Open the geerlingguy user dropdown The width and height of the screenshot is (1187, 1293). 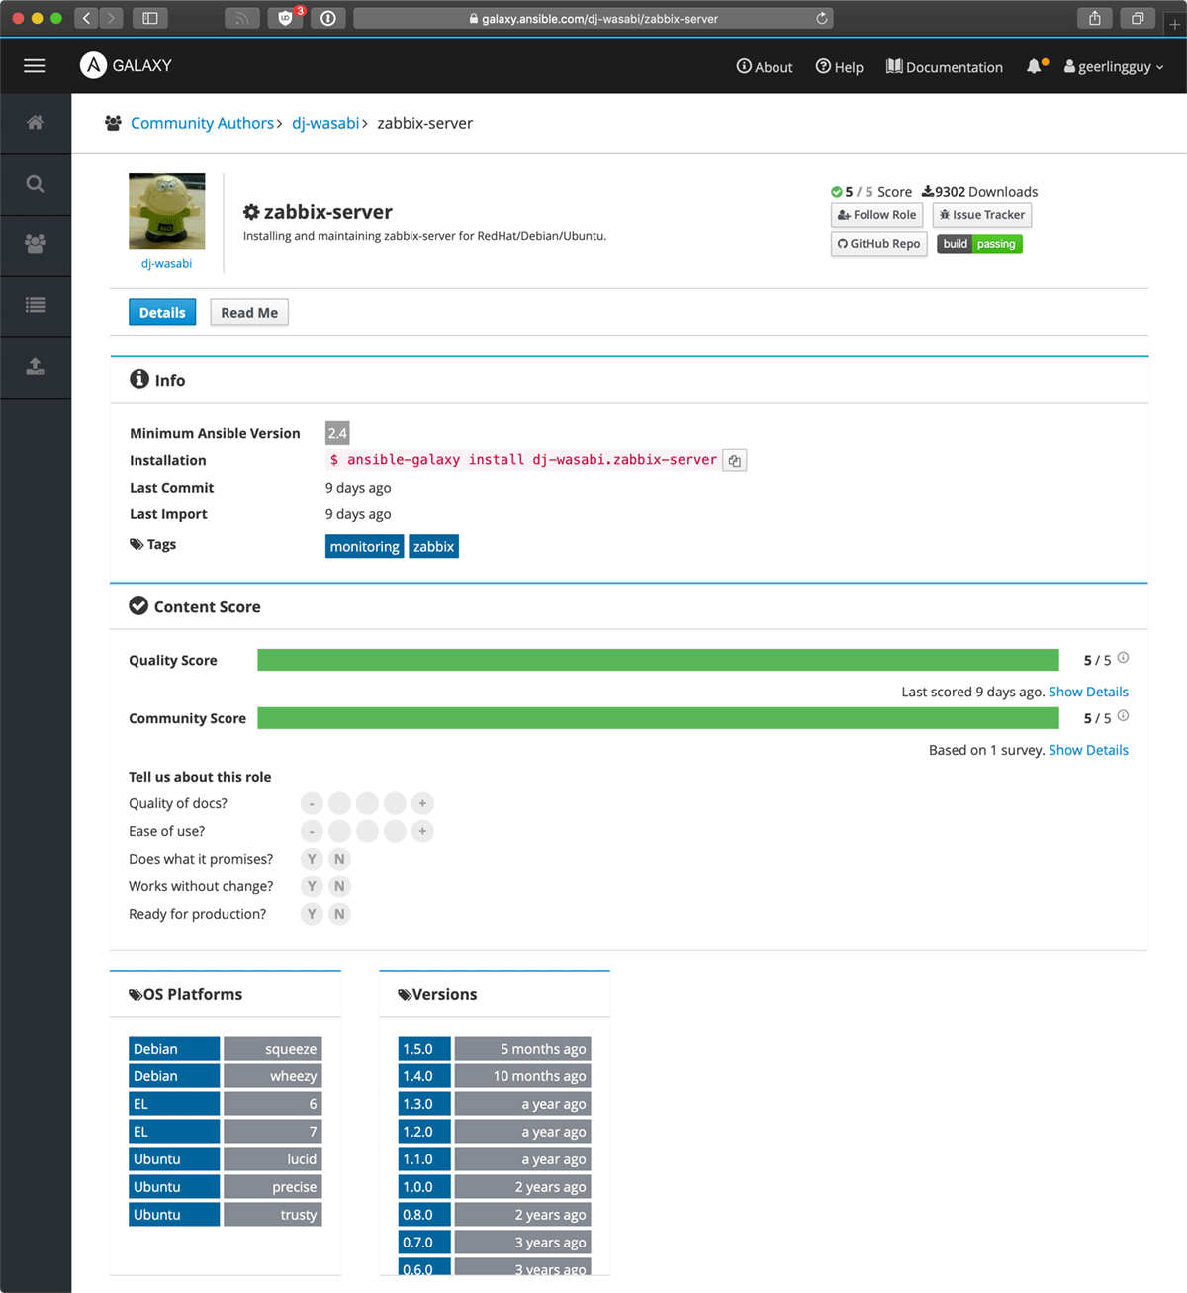[1114, 66]
